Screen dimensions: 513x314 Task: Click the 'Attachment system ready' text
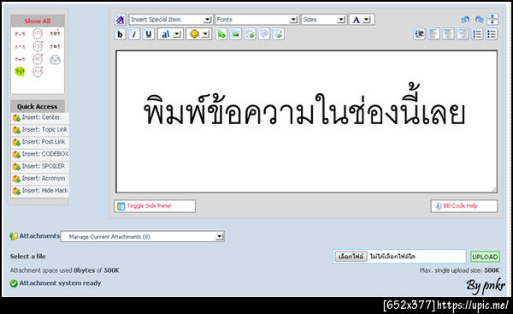60,283
